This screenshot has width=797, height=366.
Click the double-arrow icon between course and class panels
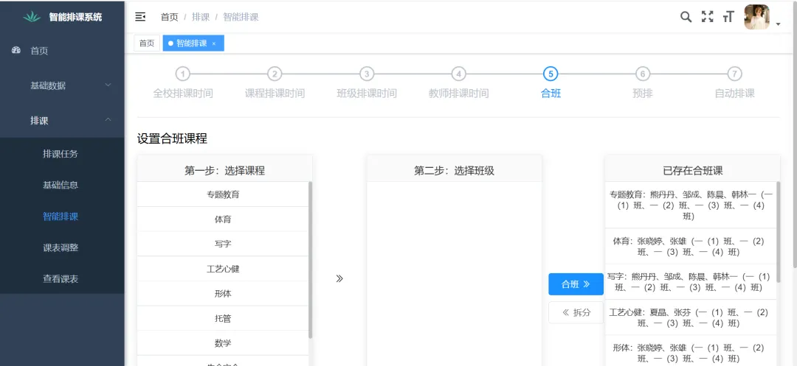pos(339,278)
